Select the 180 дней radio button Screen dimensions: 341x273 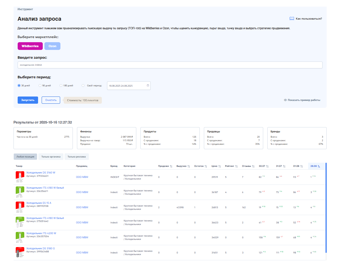coord(61,85)
